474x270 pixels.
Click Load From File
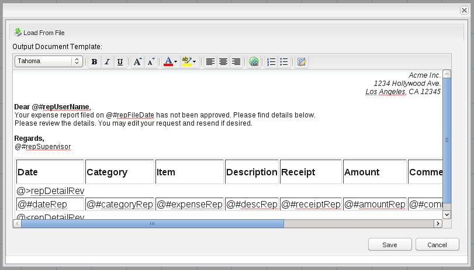point(39,32)
